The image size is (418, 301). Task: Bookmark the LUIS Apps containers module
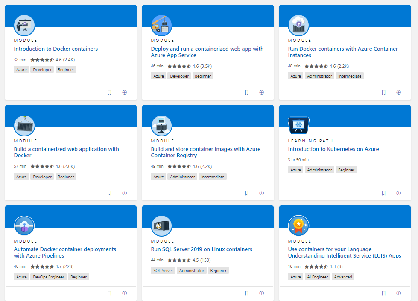coord(383,293)
